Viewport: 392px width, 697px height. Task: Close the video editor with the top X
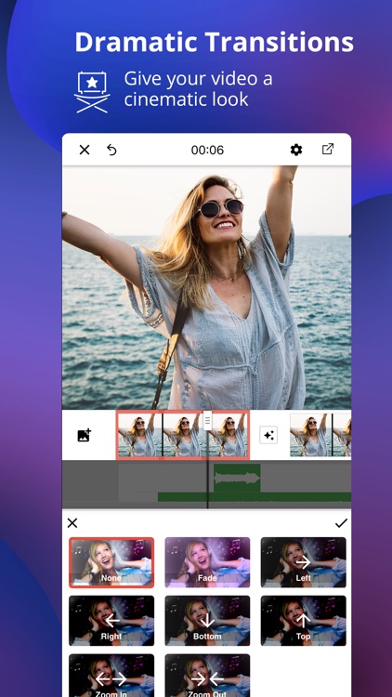click(85, 150)
